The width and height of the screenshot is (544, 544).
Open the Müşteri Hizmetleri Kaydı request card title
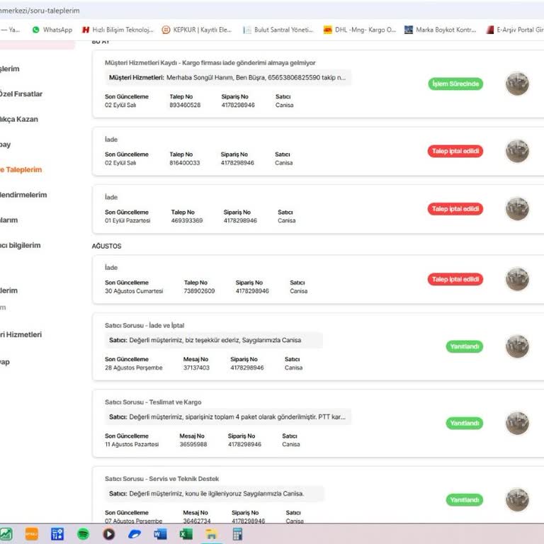pyautogui.click(x=210, y=63)
